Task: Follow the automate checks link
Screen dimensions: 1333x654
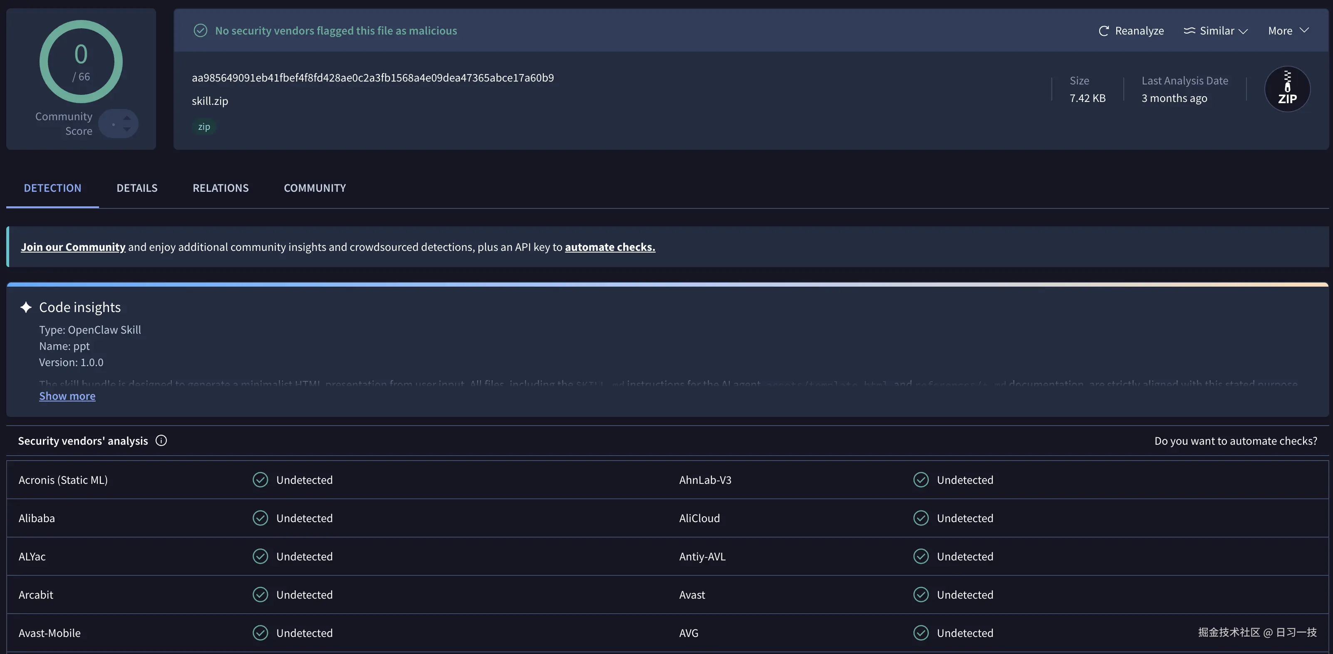Action: click(x=610, y=247)
